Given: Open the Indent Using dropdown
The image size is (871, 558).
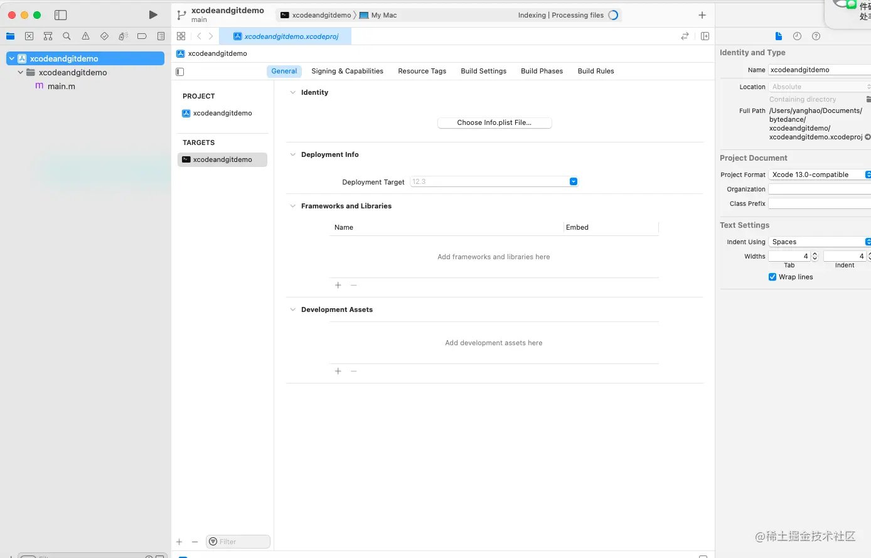Looking at the screenshot, I should click(820, 242).
